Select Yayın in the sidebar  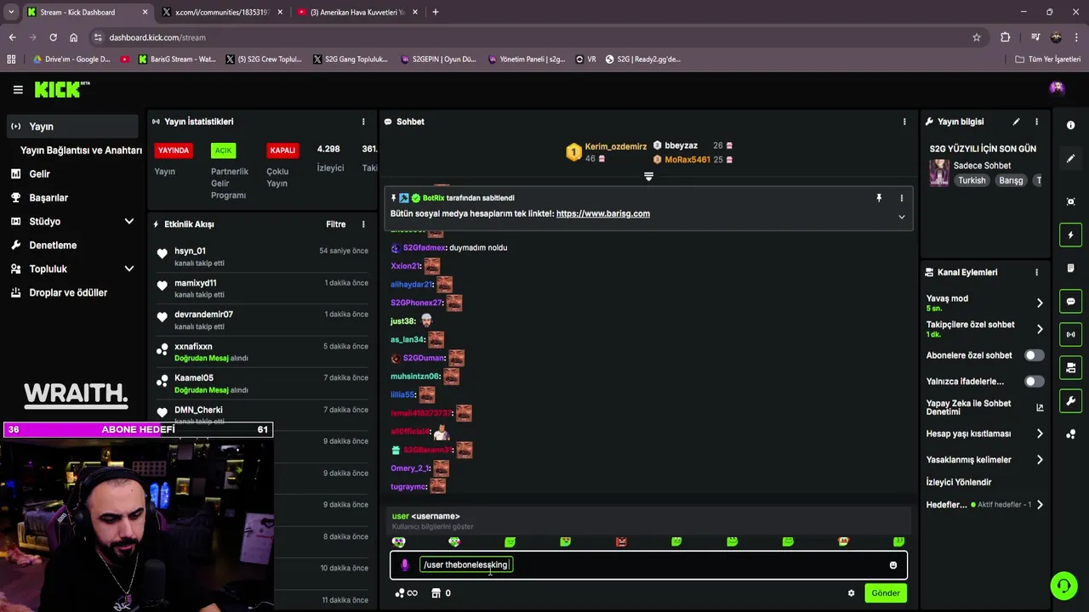point(72,127)
